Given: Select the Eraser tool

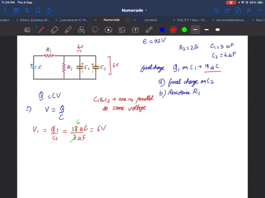Looking at the screenshot, I should click(x=54, y=30).
